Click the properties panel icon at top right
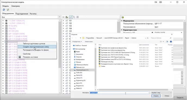The height and width of the screenshot is (100, 187). [123, 17]
